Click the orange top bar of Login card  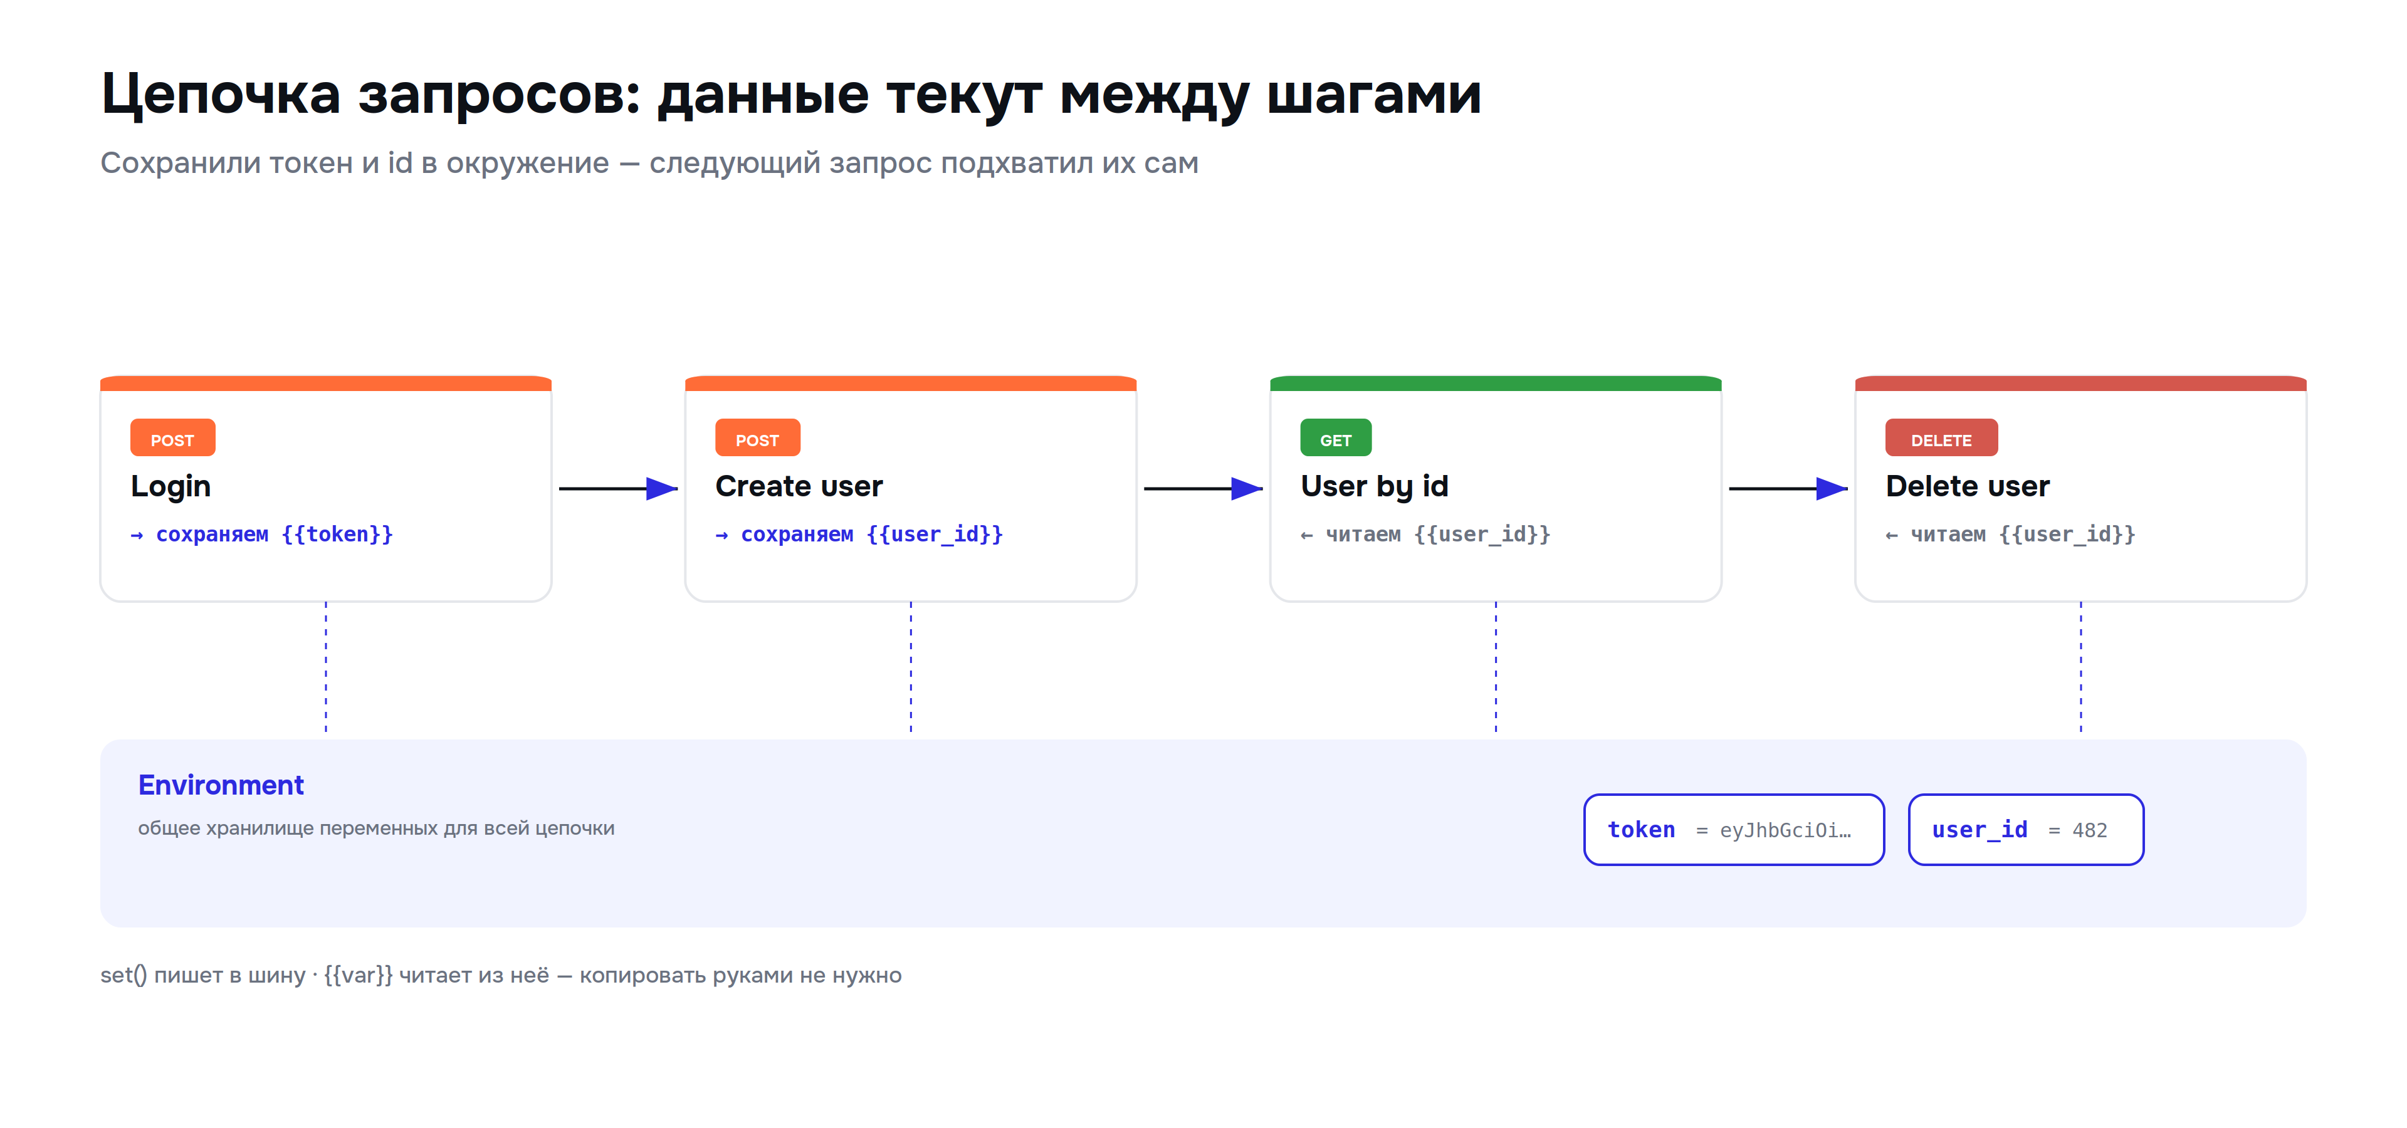point(325,384)
